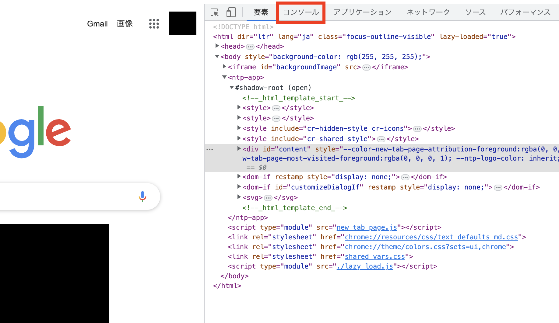Screen dimensions: 559x323
Task: Collapse the body element triangle
Action: (217, 56)
